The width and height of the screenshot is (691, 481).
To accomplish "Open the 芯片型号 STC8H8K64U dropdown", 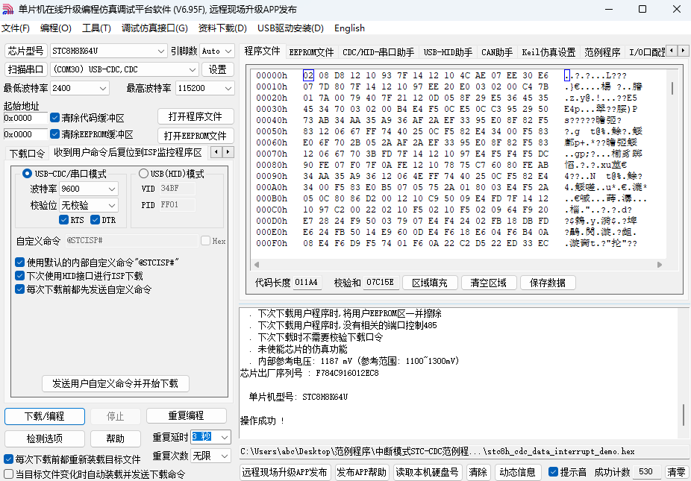I will [x=108, y=51].
